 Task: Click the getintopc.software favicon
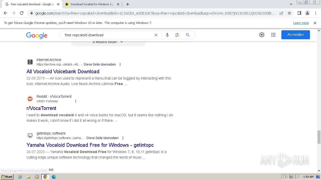pyautogui.click(x=30, y=135)
